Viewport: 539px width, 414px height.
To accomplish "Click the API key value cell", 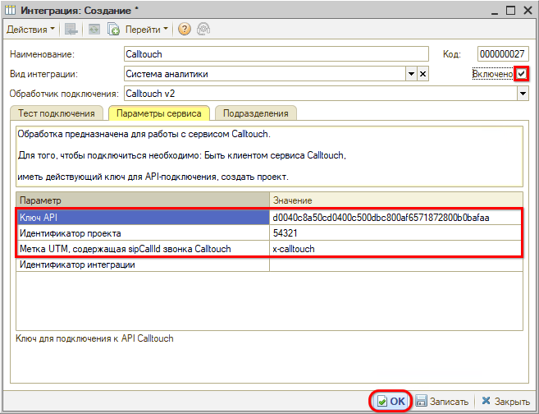I will click(396, 218).
